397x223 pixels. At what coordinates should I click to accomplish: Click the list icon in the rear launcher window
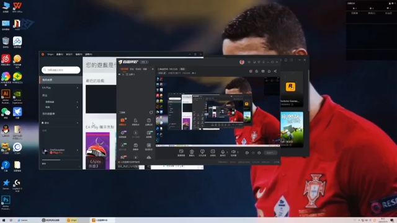click(292, 60)
